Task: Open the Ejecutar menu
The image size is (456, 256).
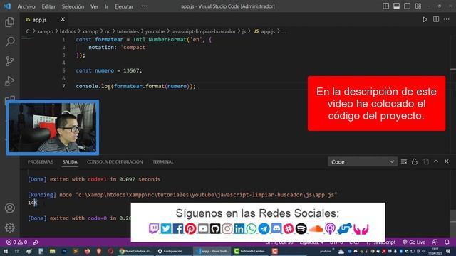Action: (x=124, y=6)
